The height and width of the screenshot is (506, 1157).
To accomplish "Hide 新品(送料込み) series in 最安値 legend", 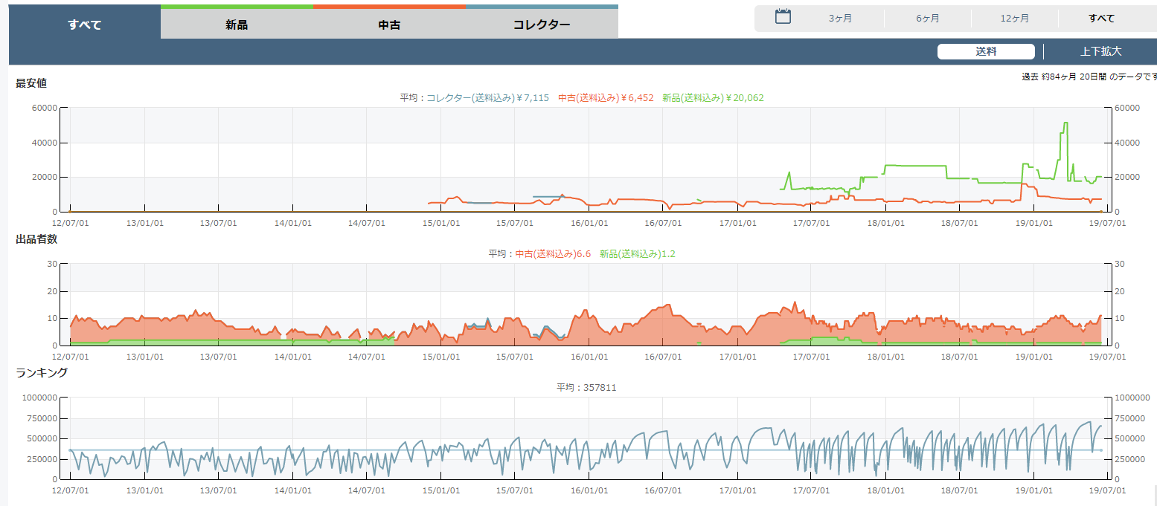I will [x=713, y=98].
